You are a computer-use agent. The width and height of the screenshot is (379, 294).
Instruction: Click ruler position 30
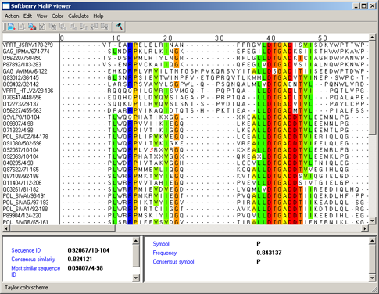click(220, 38)
